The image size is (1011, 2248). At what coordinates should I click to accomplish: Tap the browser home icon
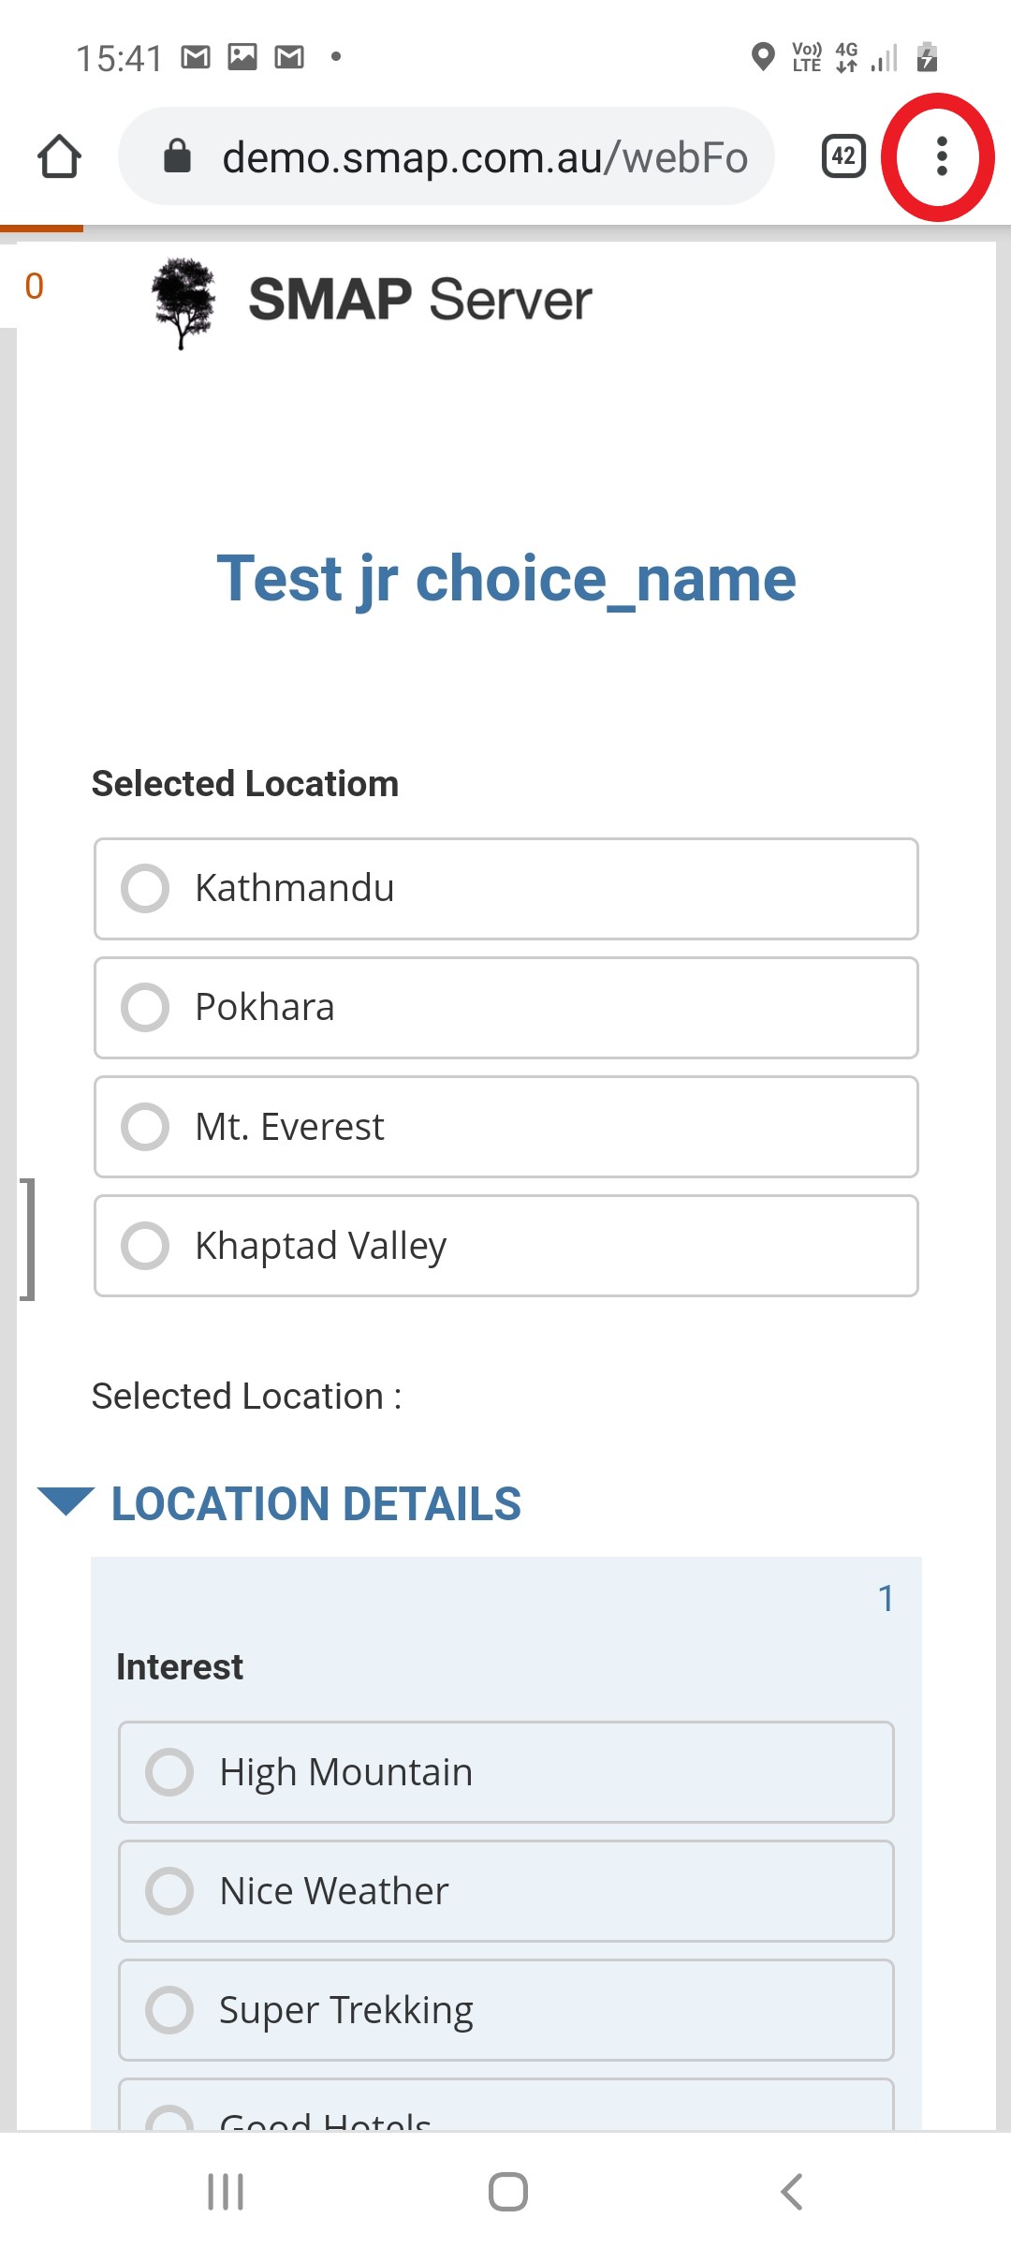(x=59, y=156)
